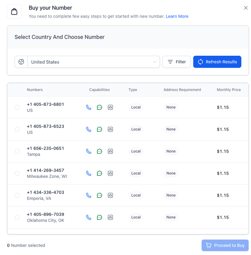Click voice icon for Milwaukee Zone number

coord(89,173)
